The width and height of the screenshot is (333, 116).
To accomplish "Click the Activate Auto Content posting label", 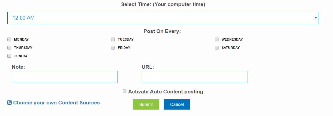I will click(166, 92).
